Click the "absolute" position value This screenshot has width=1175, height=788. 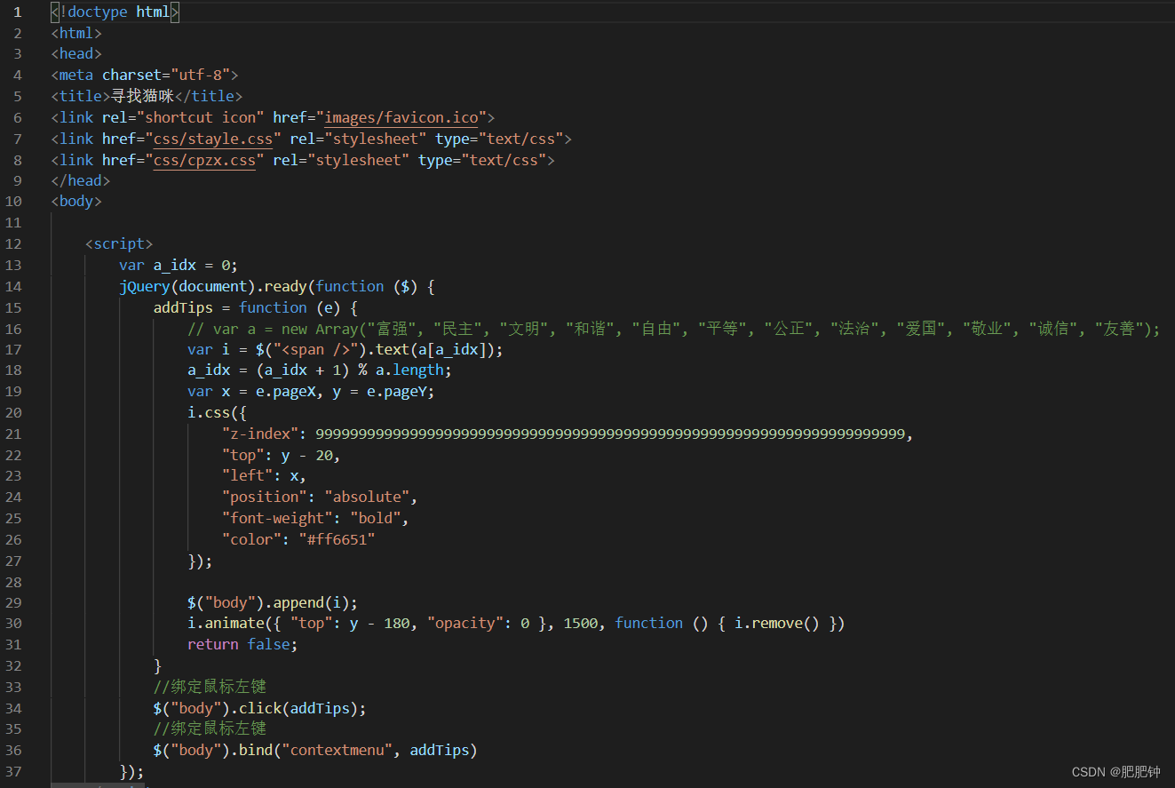click(367, 497)
